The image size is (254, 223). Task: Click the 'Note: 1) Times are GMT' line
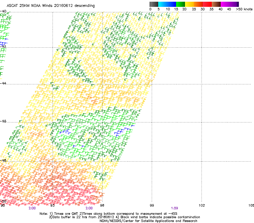(x=108, y=214)
